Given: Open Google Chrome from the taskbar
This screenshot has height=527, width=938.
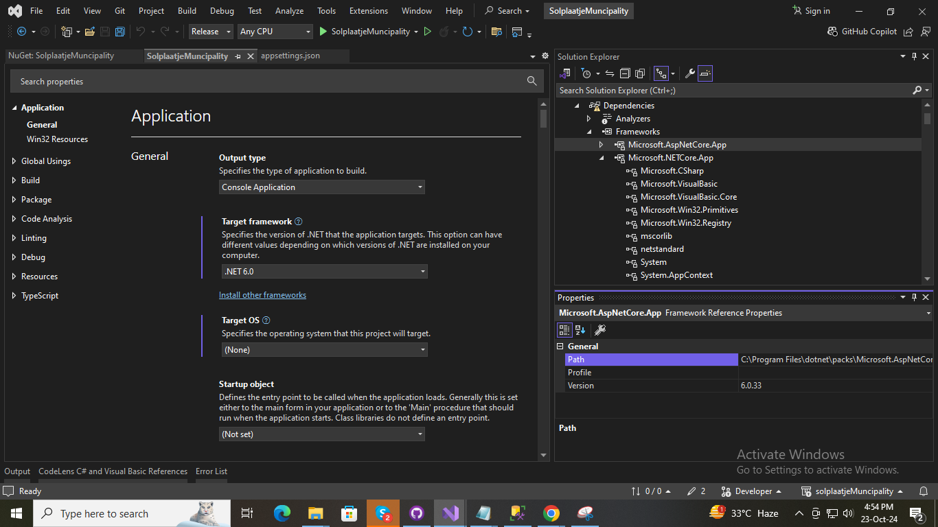Looking at the screenshot, I should tap(551, 513).
